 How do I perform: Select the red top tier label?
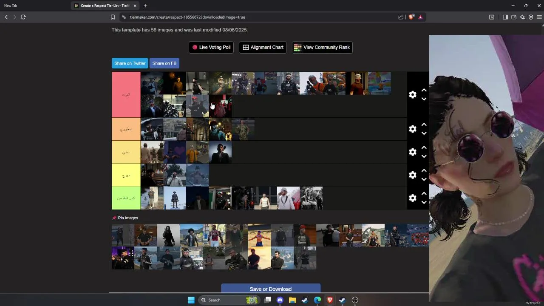coord(126,94)
